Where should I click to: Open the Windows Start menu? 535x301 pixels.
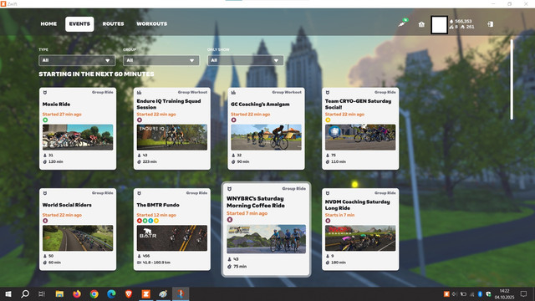(x=8, y=293)
